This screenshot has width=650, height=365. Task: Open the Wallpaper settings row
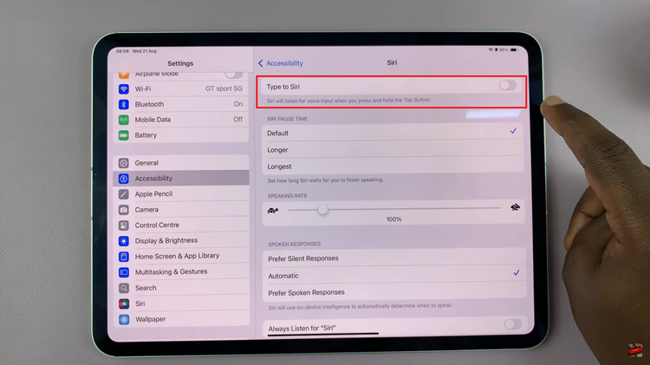pos(181,319)
